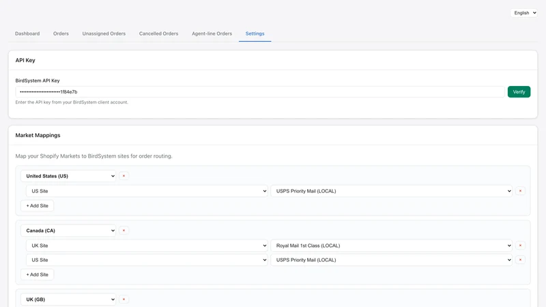The width and height of the screenshot is (546, 307).
Task: Change USPS Priority Mail service for United States
Action: click(391, 191)
